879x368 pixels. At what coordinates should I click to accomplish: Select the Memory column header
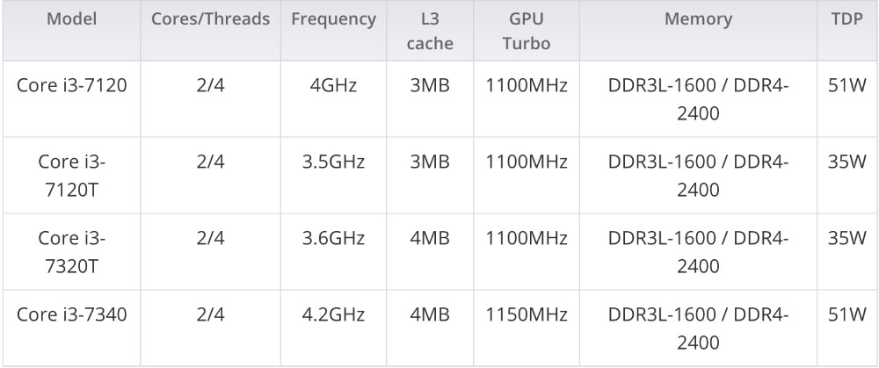pos(699,30)
